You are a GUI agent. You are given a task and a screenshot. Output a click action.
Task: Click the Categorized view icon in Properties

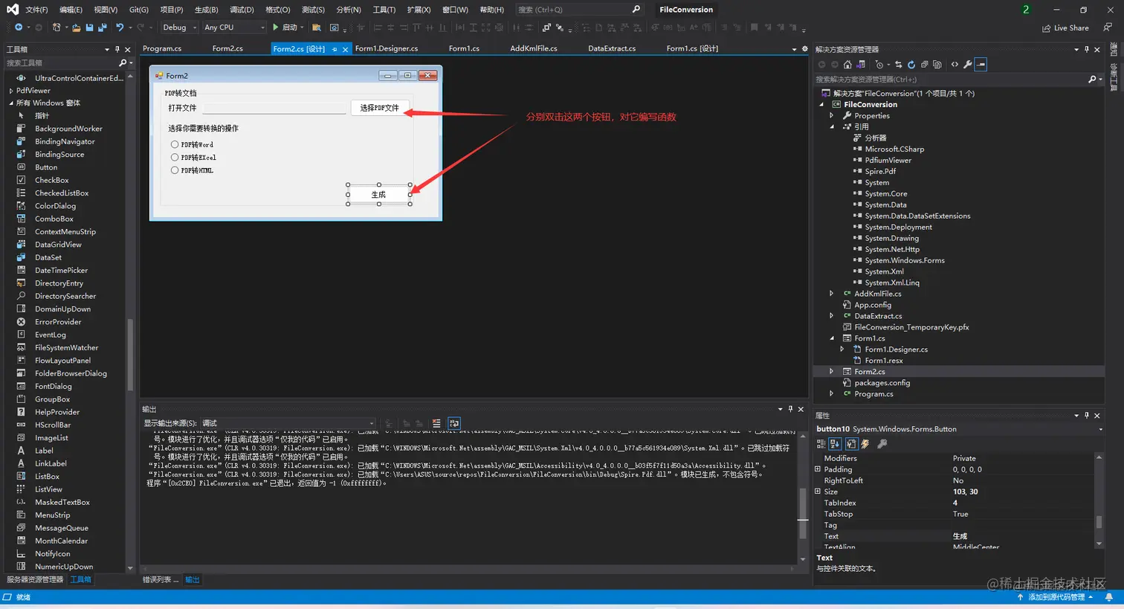(821, 444)
